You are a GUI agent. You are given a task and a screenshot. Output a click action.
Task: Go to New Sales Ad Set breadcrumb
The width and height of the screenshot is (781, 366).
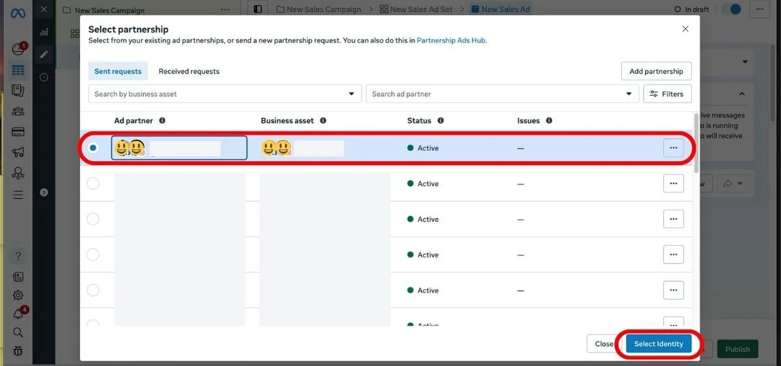(415, 9)
